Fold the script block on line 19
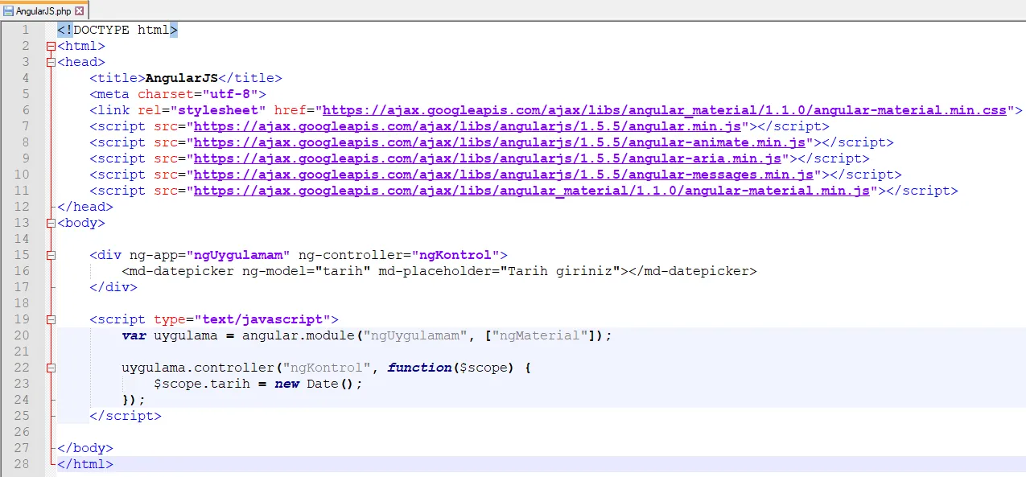Image resolution: width=1026 pixels, height=477 pixels. [52, 319]
